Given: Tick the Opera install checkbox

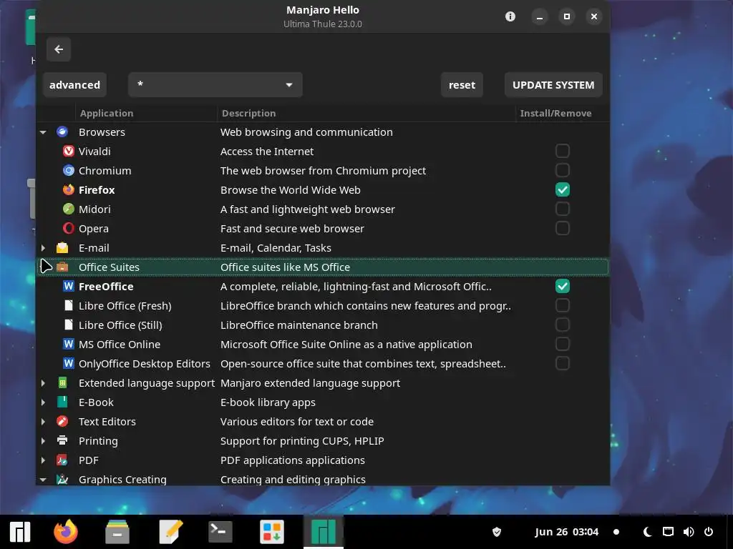Looking at the screenshot, I should coord(563,228).
